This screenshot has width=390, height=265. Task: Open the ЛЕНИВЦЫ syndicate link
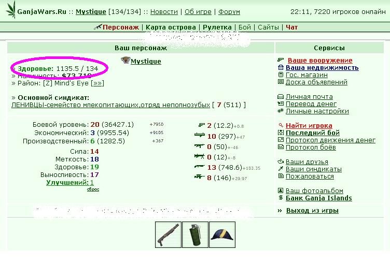(110, 105)
